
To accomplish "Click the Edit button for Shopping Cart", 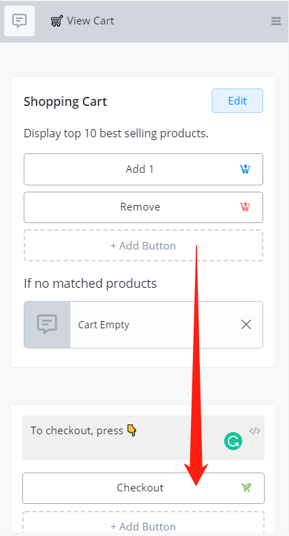I will click(x=237, y=101).
